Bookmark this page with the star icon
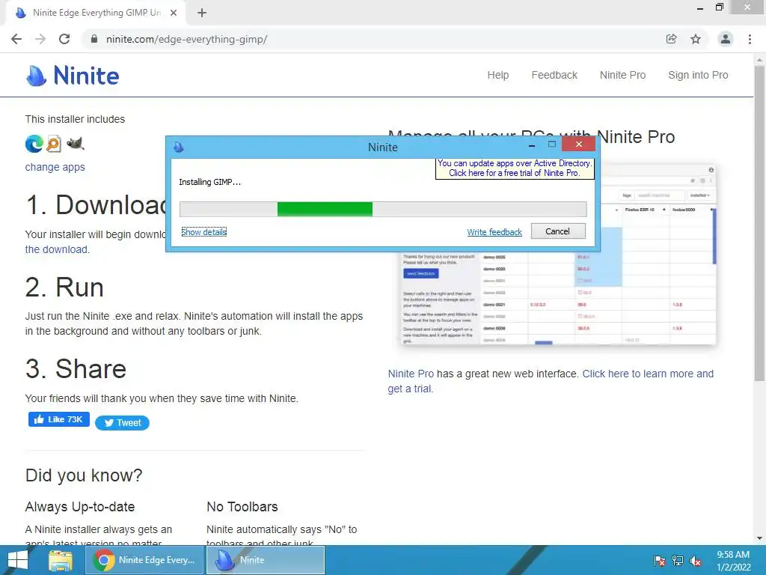 click(x=696, y=39)
